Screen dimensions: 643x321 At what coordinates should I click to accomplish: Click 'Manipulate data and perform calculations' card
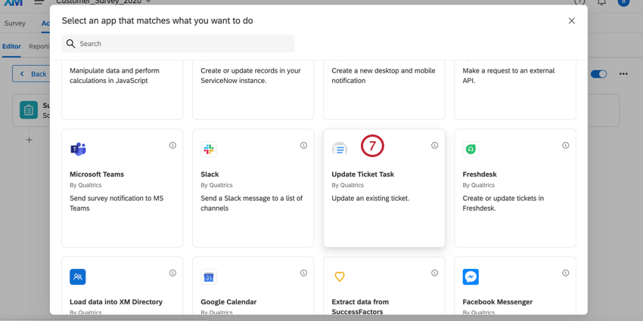(123, 90)
